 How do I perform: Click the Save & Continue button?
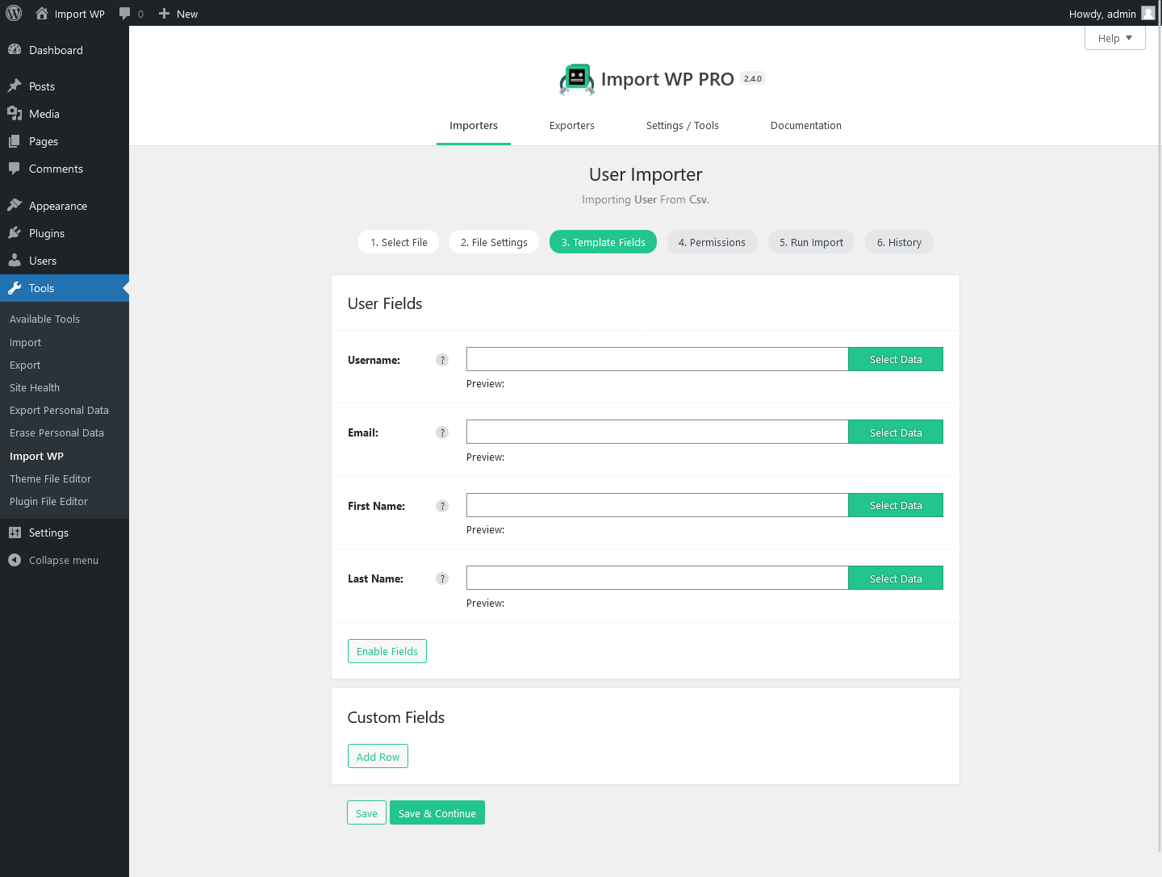(437, 812)
